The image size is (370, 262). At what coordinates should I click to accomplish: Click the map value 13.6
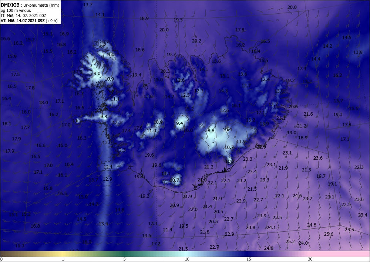pyautogui.click(x=243, y=74)
